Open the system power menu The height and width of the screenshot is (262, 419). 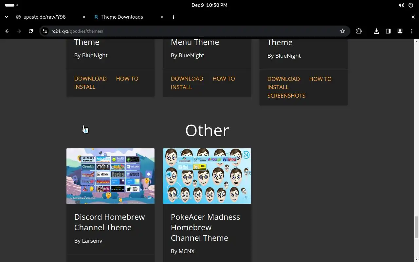(411, 5)
